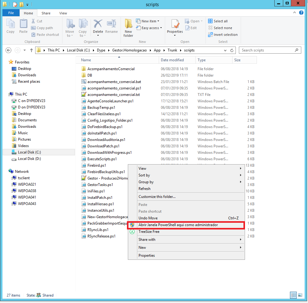Open recent locations dropdown arrow
Image resolution: width=308 pixels, height=303 pixels.
pos(24,50)
